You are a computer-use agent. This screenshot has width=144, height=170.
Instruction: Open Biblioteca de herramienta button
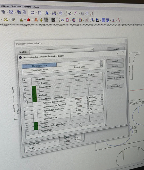(116, 78)
